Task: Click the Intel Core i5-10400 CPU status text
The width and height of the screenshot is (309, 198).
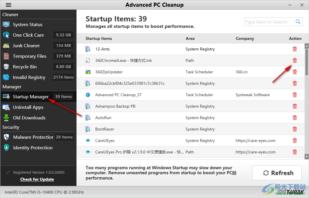Action: [44, 192]
